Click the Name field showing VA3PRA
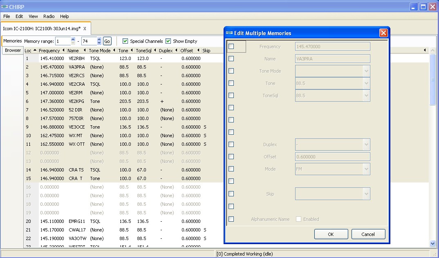 pyautogui.click(x=333, y=59)
